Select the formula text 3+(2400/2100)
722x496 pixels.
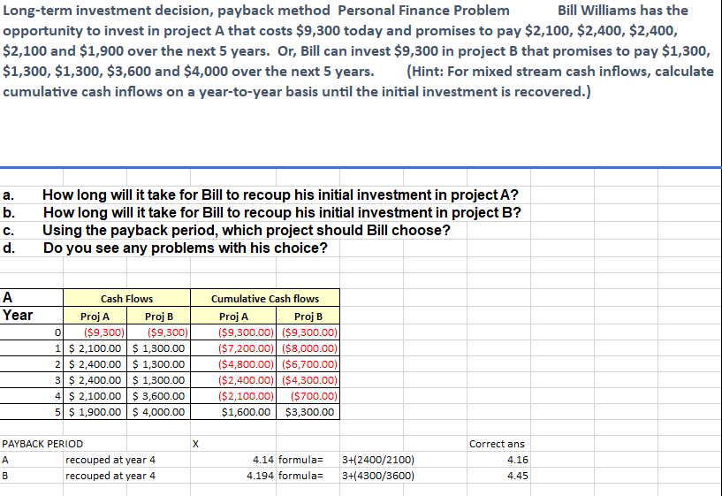pyautogui.click(x=378, y=460)
